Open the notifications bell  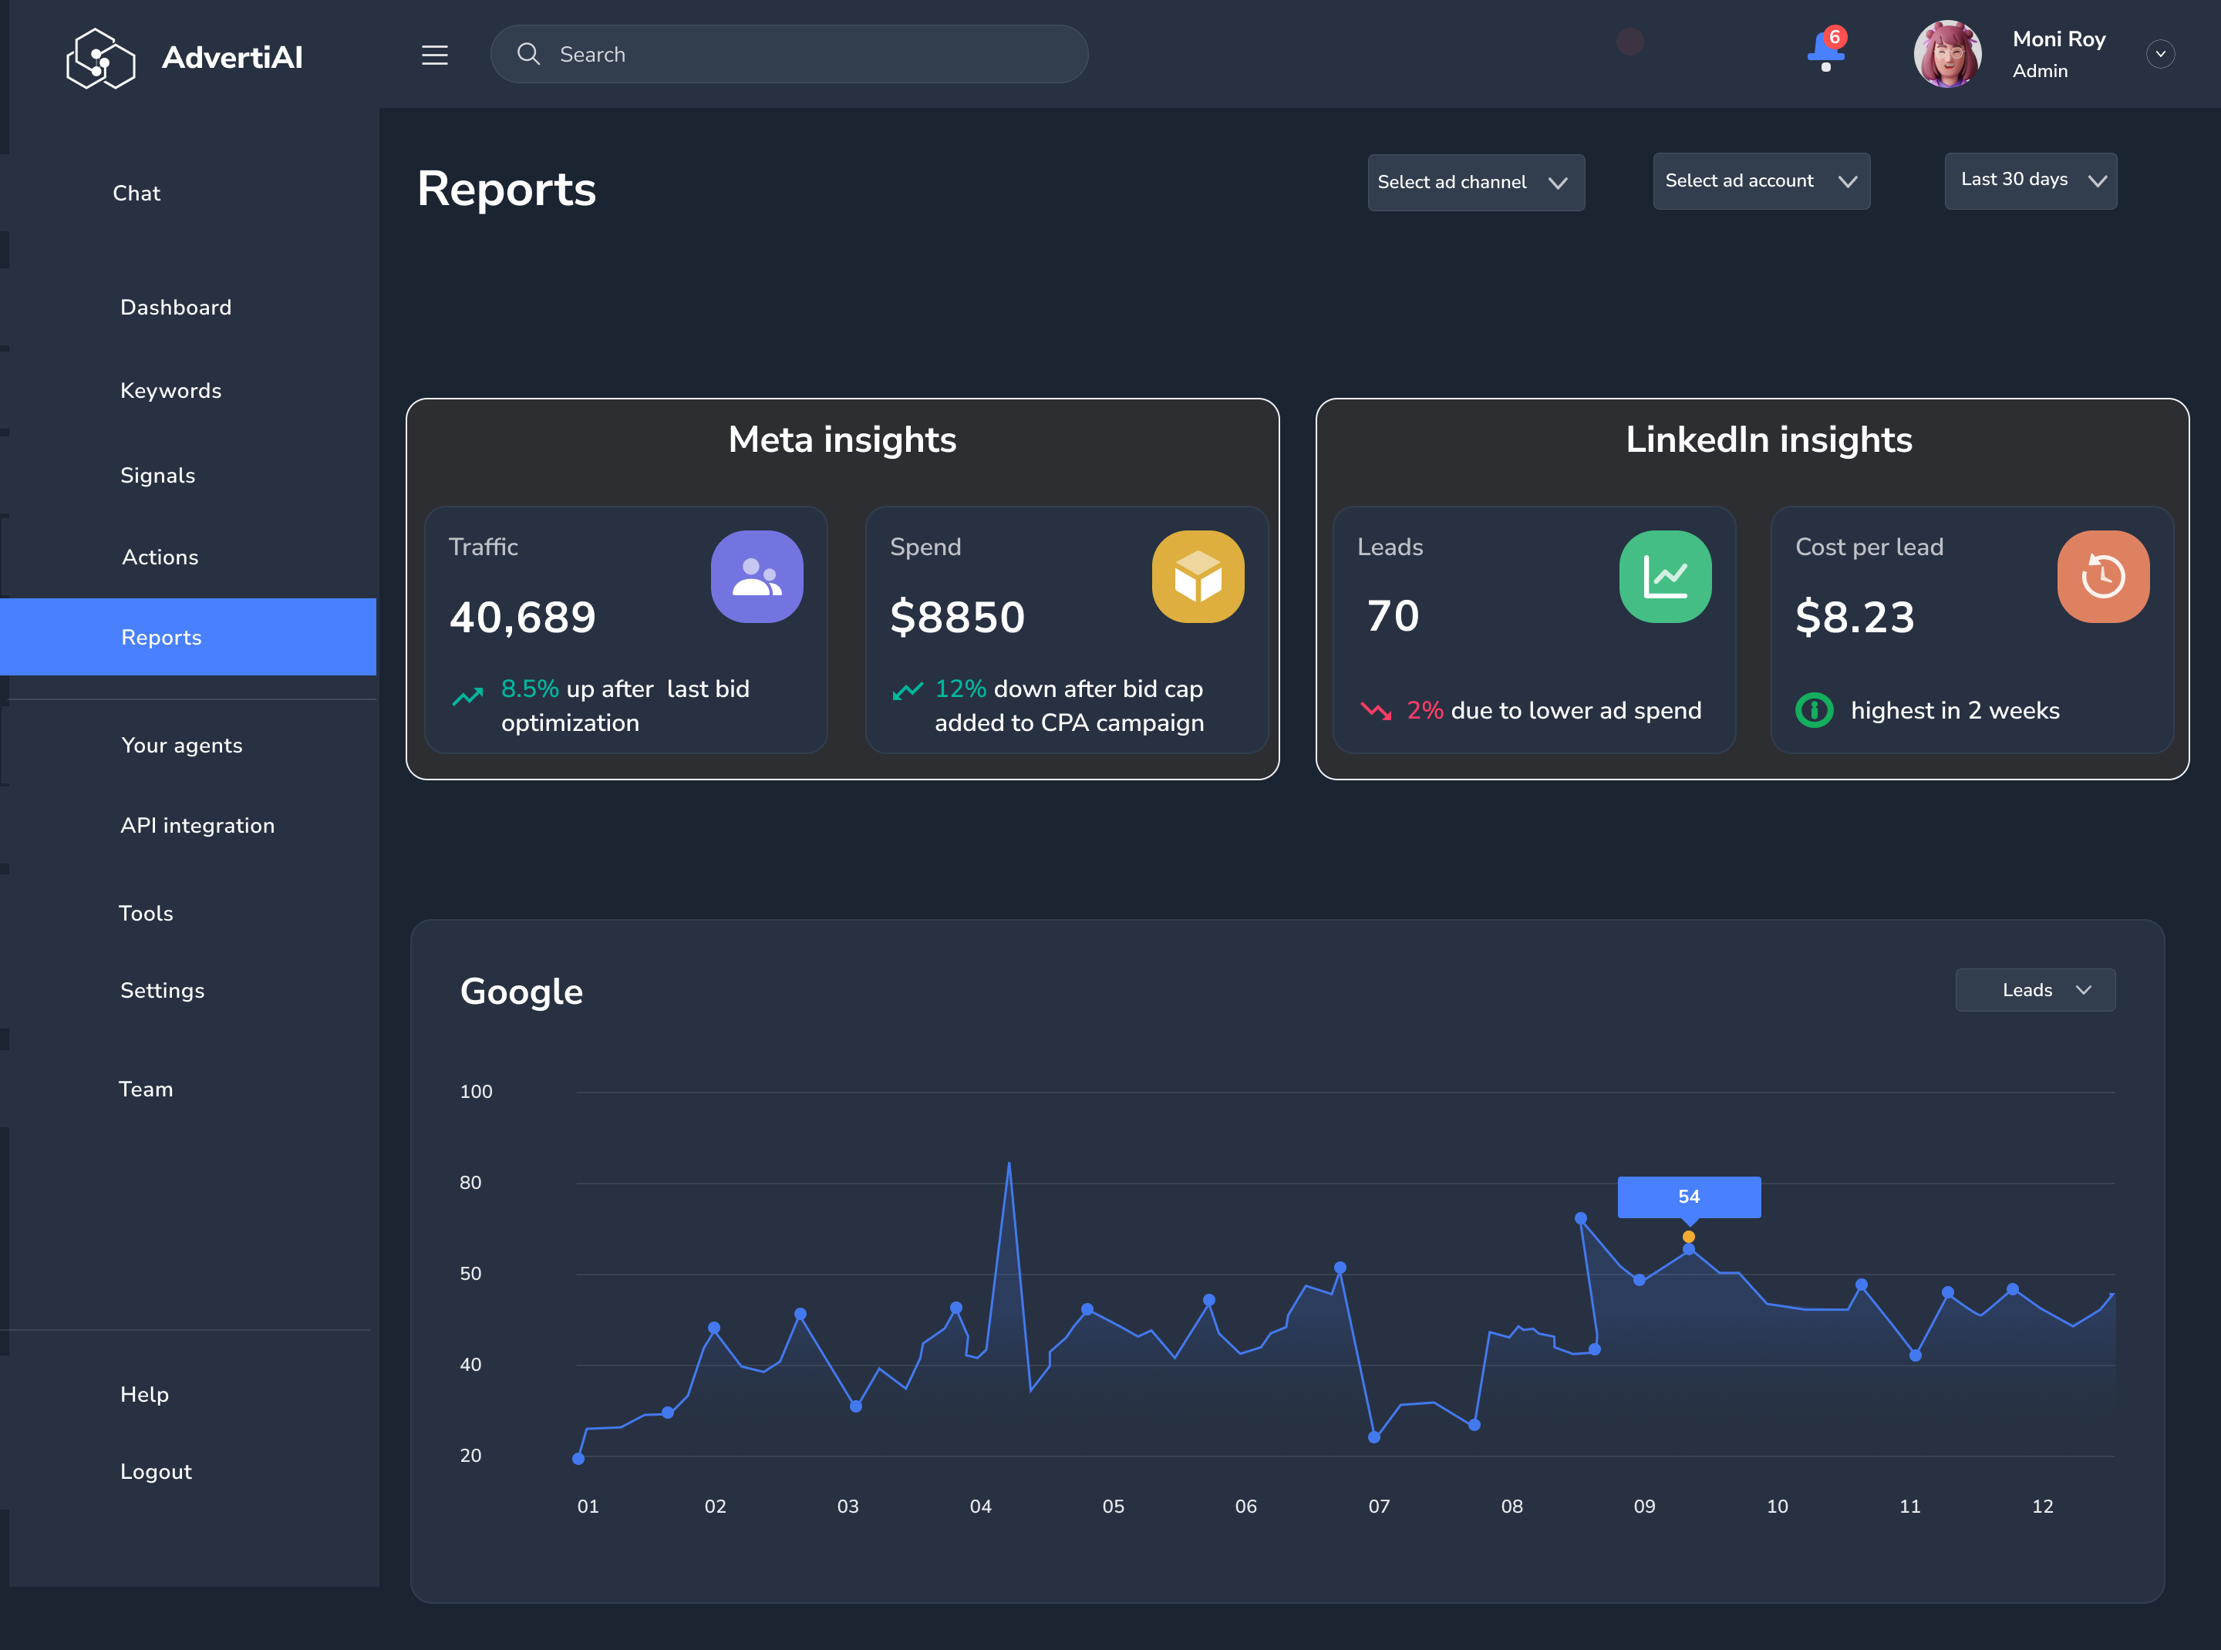[1825, 50]
